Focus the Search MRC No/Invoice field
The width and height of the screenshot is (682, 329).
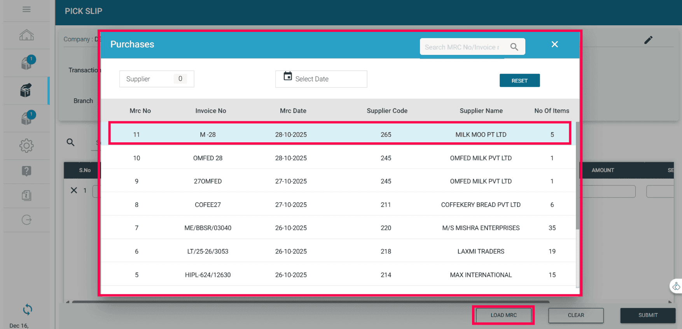(462, 47)
